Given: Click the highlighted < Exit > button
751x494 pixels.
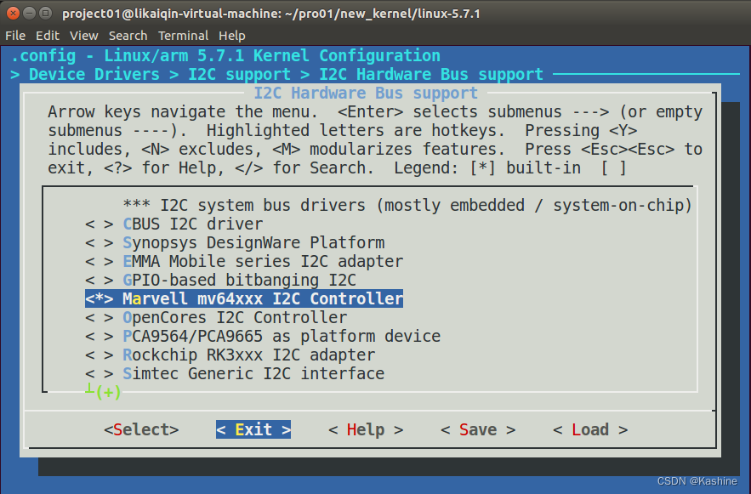Looking at the screenshot, I should (x=253, y=429).
